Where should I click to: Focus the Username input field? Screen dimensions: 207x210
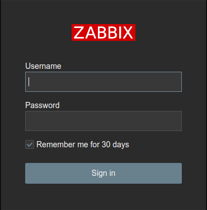point(103,82)
